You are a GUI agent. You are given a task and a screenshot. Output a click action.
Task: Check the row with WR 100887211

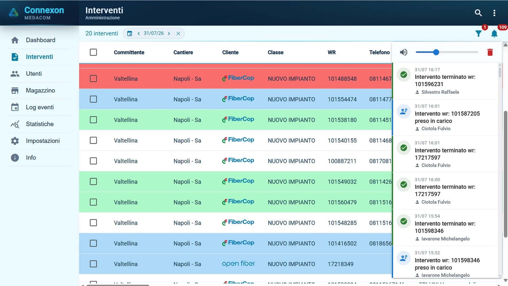tap(93, 161)
